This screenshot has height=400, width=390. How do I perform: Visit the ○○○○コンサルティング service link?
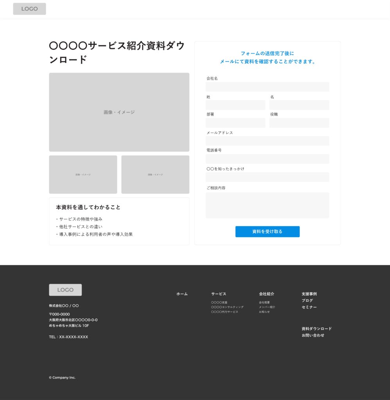click(x=227, y=307)
